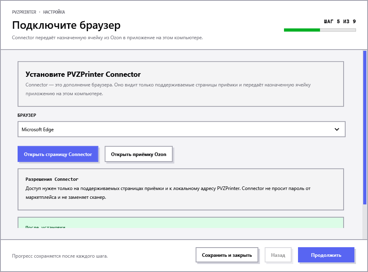
Task: Open the Microsoft Edge browser dropdown
Action: 182,129
